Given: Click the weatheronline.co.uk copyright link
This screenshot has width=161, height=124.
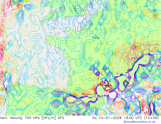Looking at the screenshot, I should pos(140,122).
